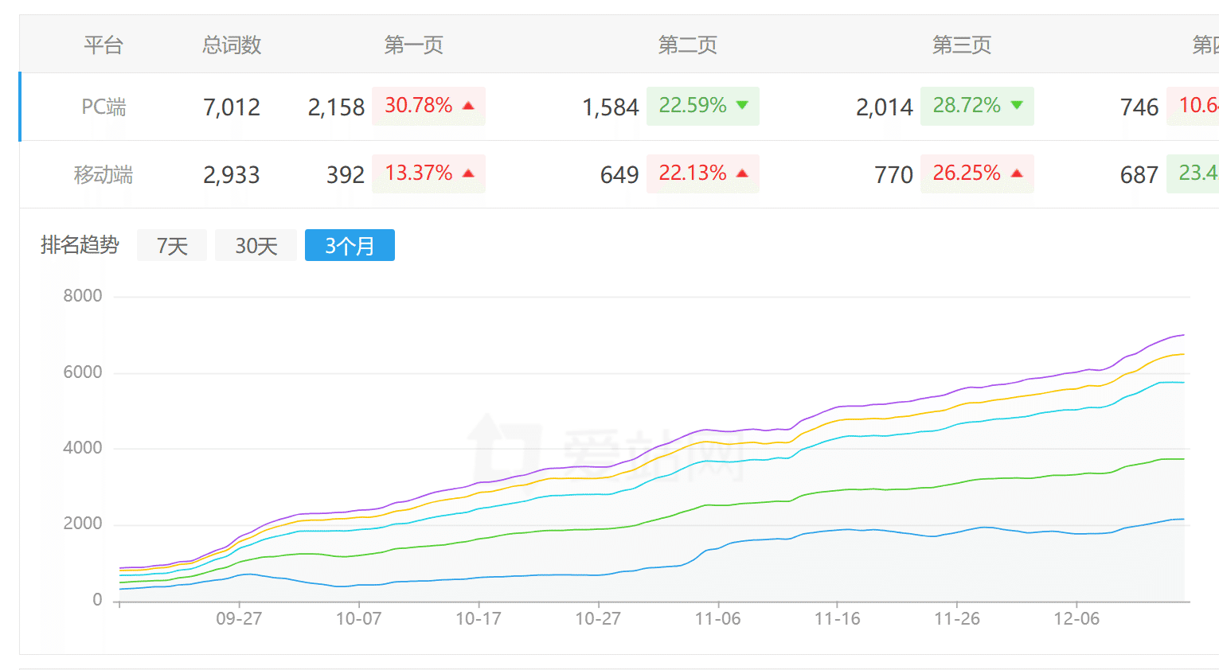Click the red up arrow beside 30.78%
Viewport: 1219px width, 670px height.
tap(468, 105)
